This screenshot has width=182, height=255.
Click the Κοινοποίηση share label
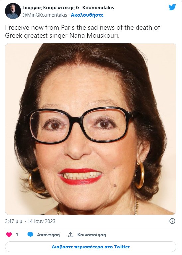point(92,235)
